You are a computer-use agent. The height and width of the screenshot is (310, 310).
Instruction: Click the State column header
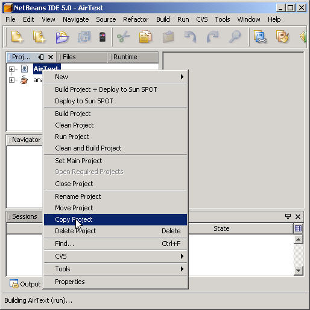(x=221, y=228)
